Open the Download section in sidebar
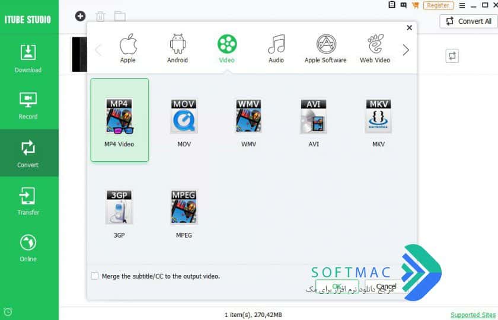498x320 pixels. pyautogui.click(x=28, y=59)
